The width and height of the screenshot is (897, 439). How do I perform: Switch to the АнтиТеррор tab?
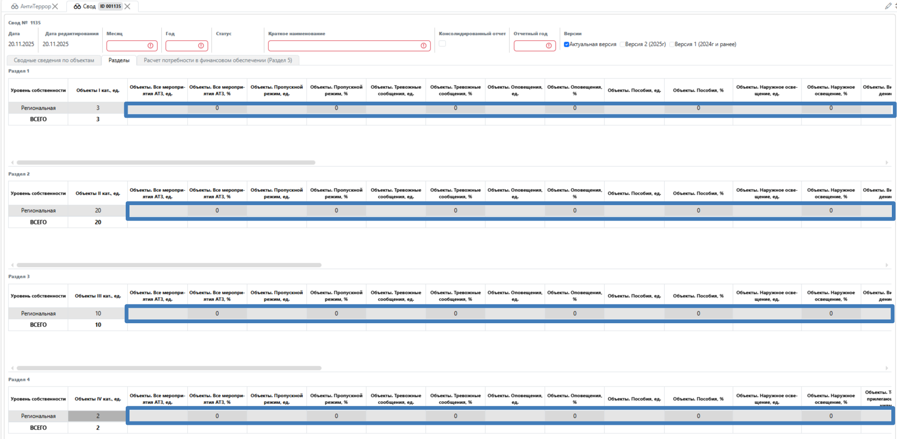(x=35, y=7)
